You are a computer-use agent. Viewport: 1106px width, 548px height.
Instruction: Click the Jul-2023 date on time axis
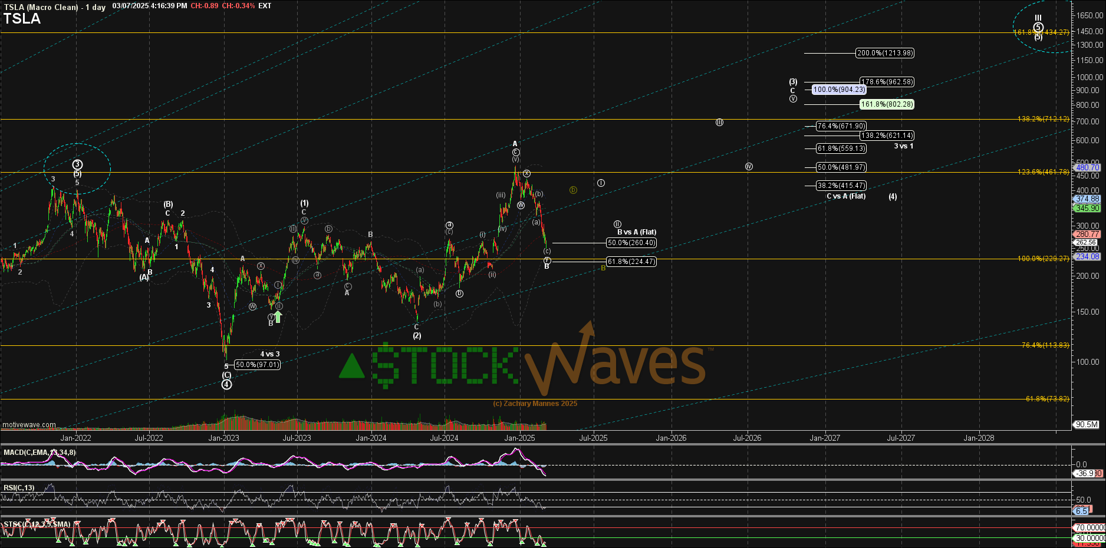(x=297, y=438)
